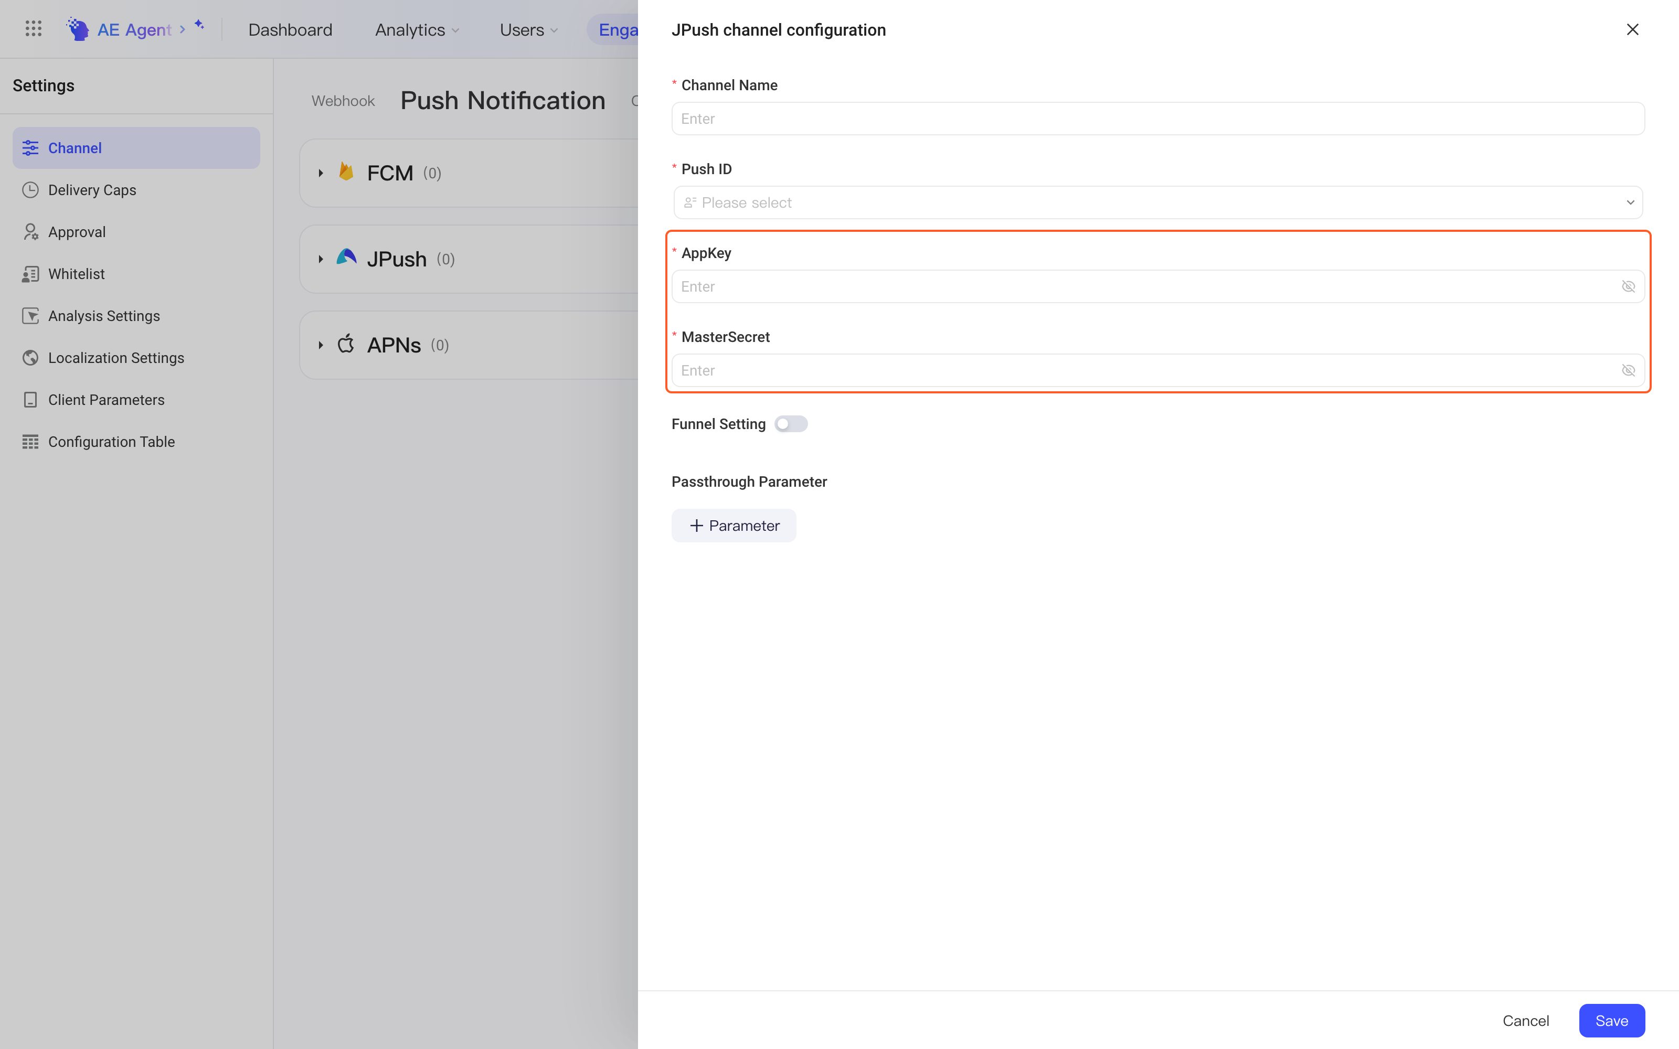1679x1049 pixels.
Task: Click the Whitelist icon in sidebar
Action: [30, 274]
